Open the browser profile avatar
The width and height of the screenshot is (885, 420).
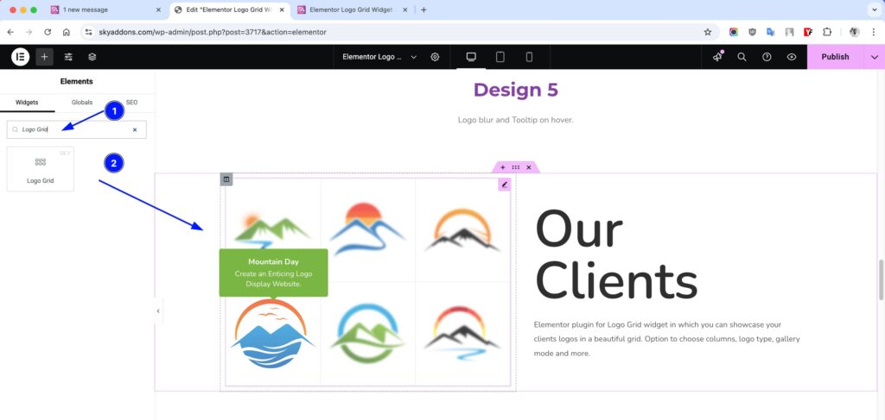[x=855, y=32]
